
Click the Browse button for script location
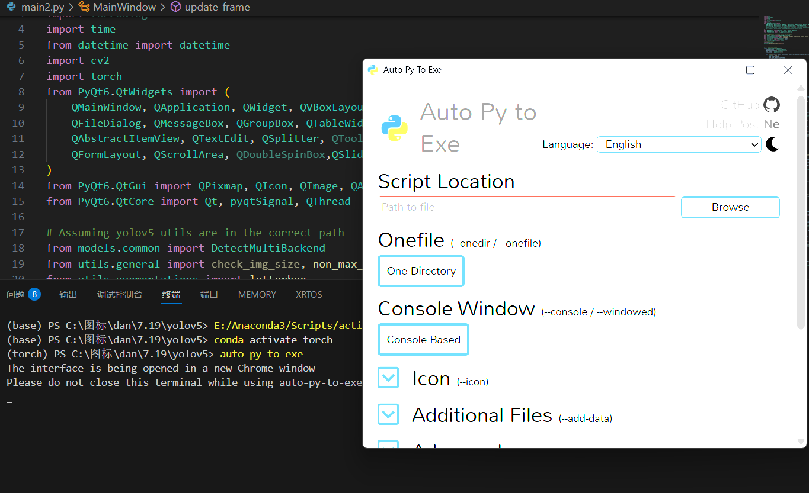click(x=730, y=207)
